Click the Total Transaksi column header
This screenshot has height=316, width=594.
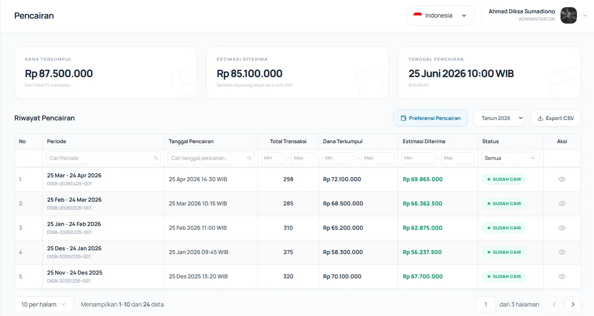click(288, 141)
